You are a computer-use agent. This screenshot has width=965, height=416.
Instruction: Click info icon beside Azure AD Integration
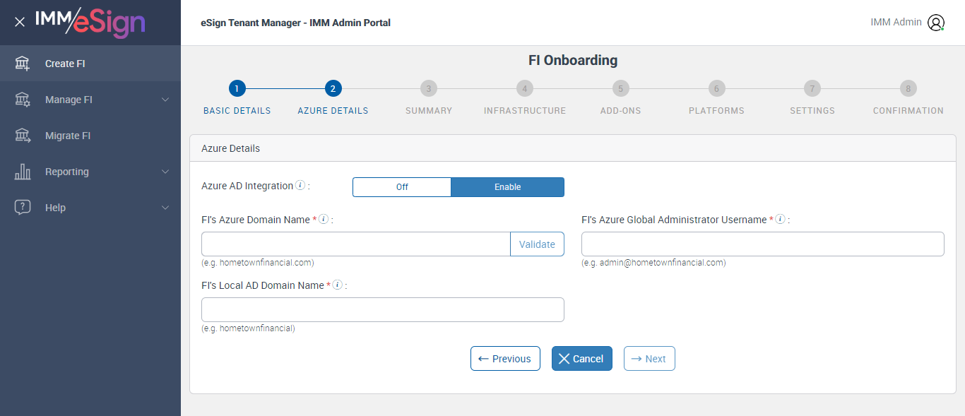[300, 186]
